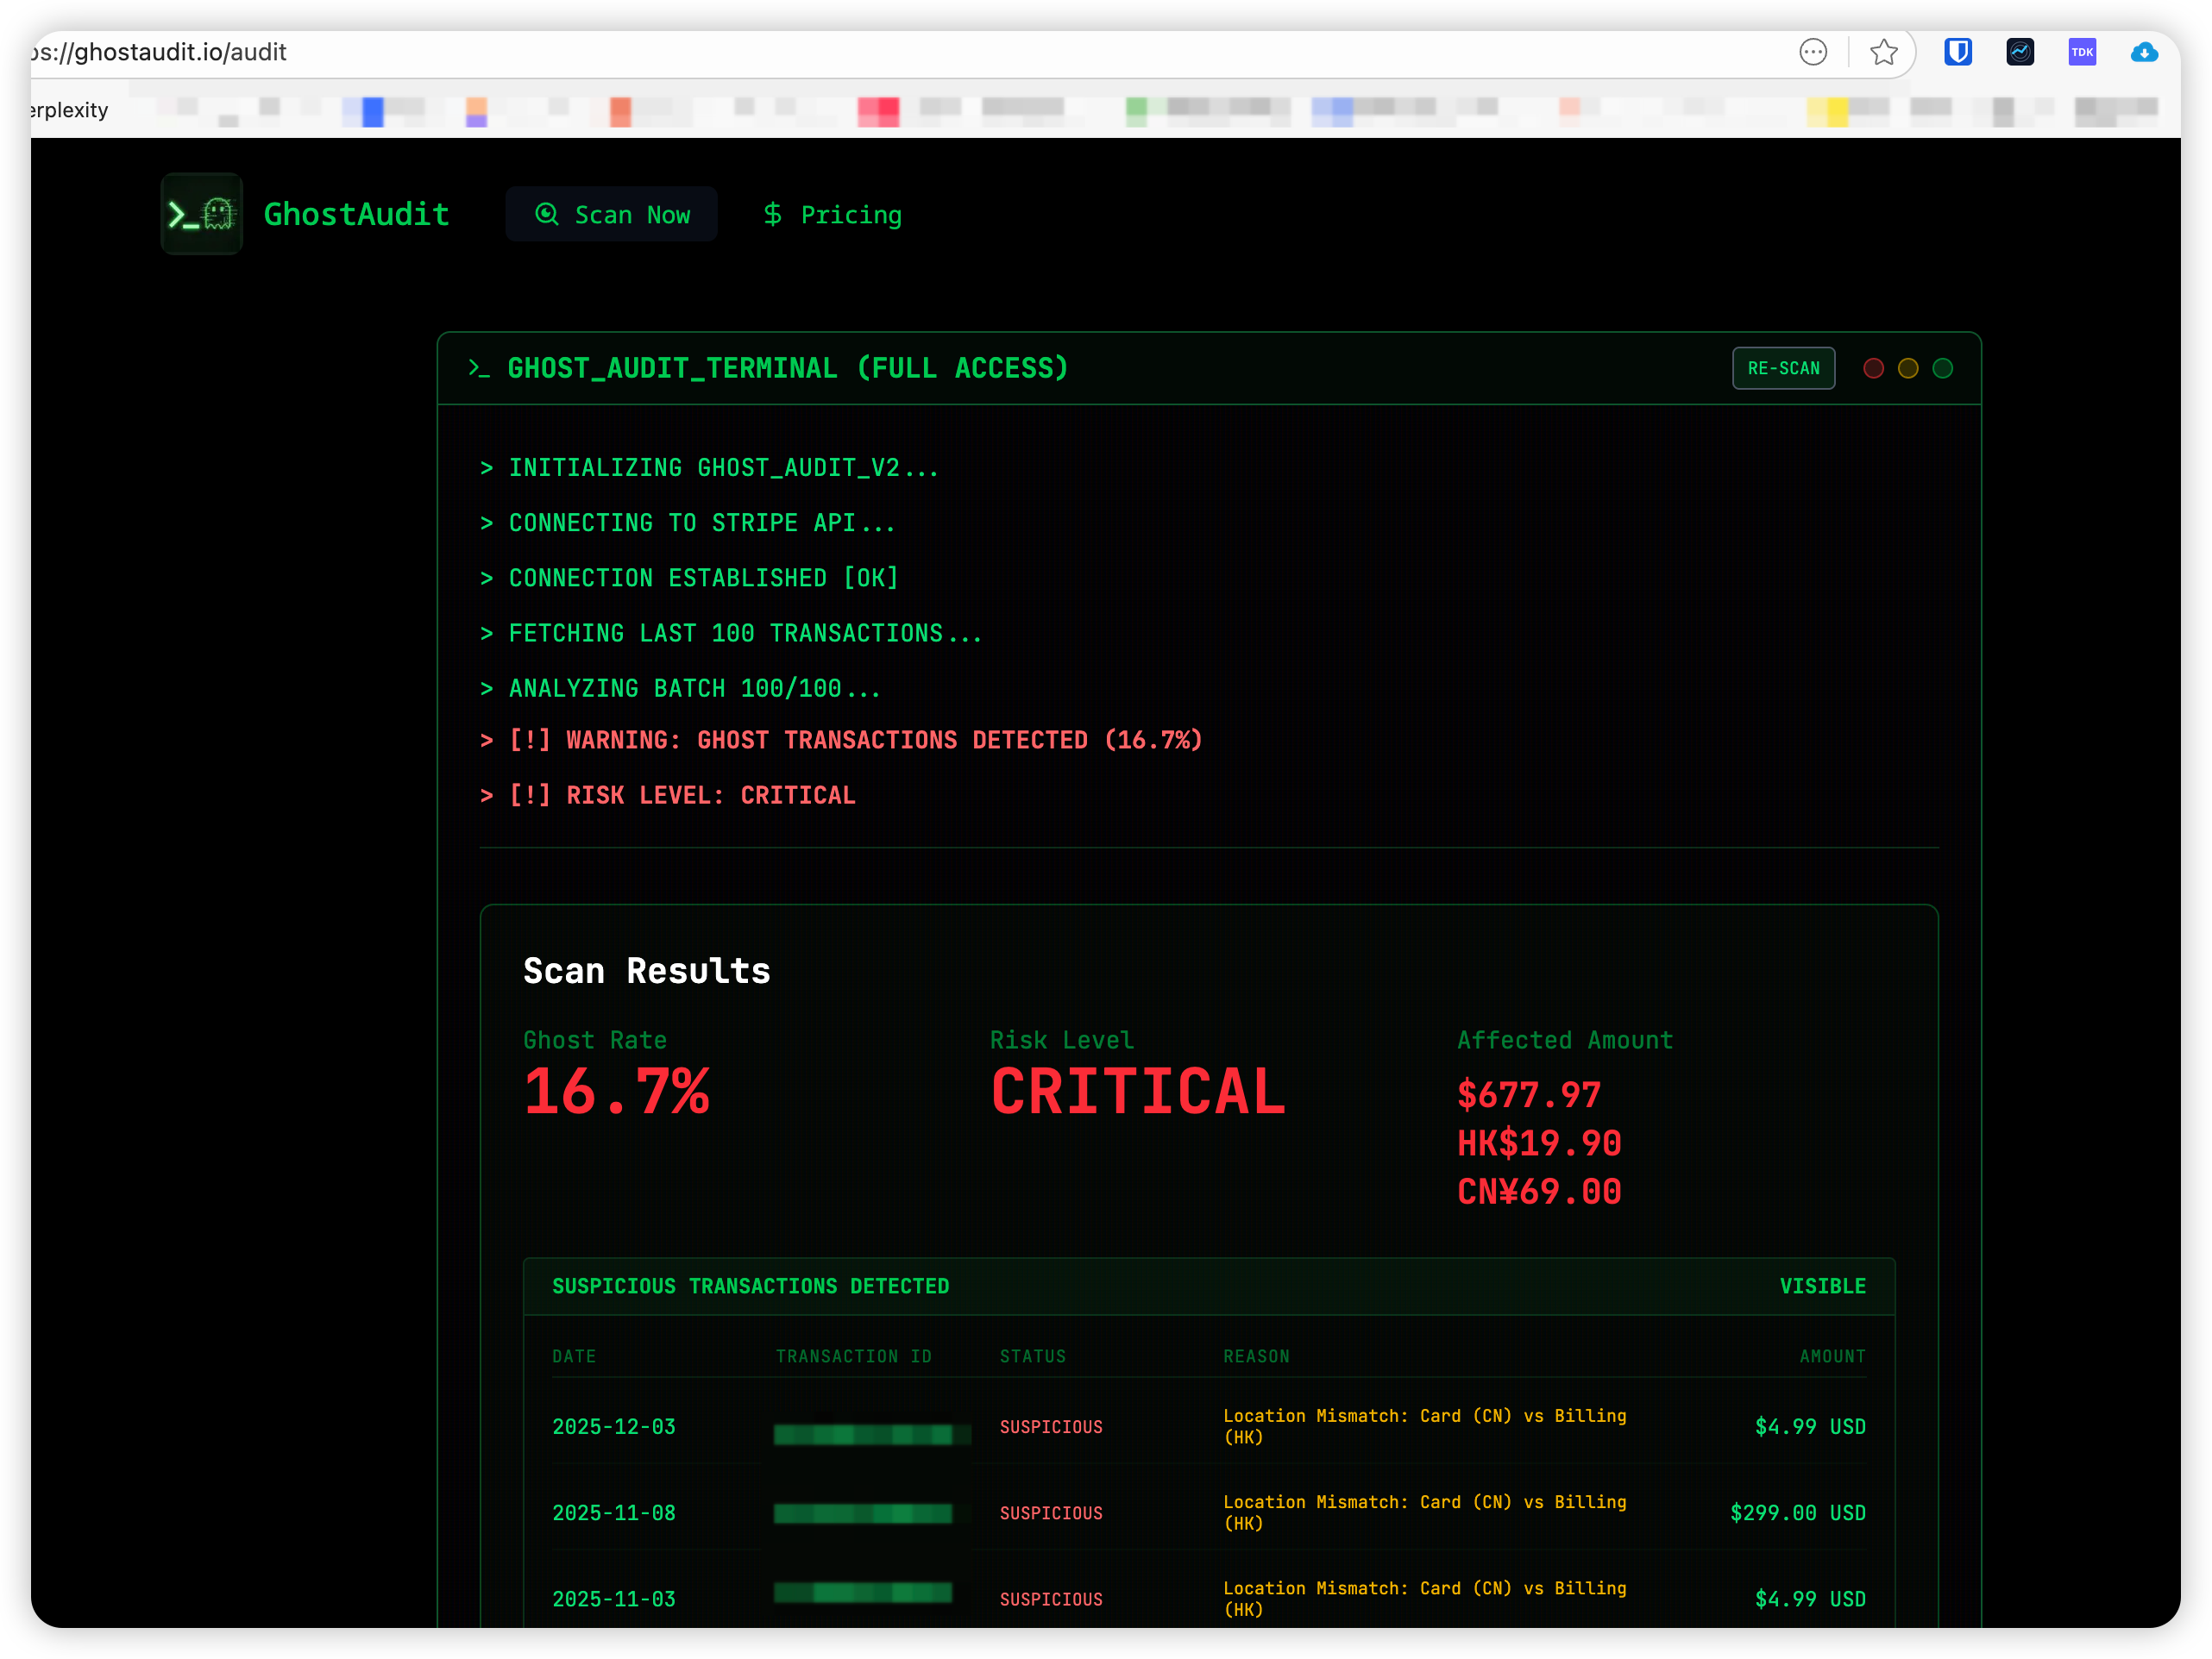The image size is (2212, 1659).
Task: Click the terminal prompt icon in GHOST_AUDIT_TERMINAL header
Action: click(480, 369)
